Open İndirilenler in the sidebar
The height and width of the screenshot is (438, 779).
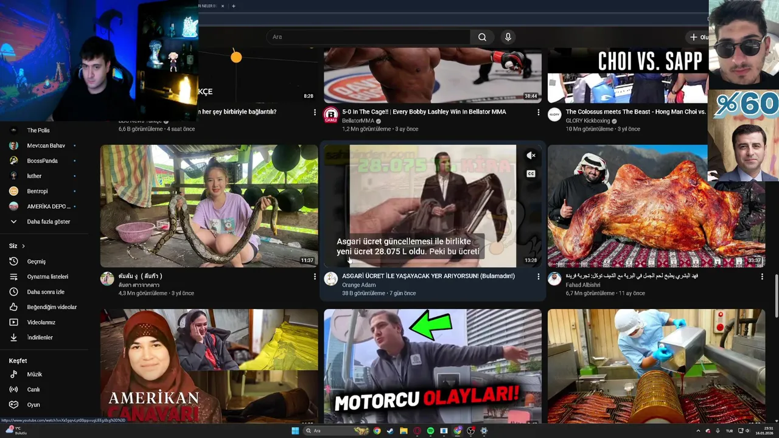[x=40, y=338]
